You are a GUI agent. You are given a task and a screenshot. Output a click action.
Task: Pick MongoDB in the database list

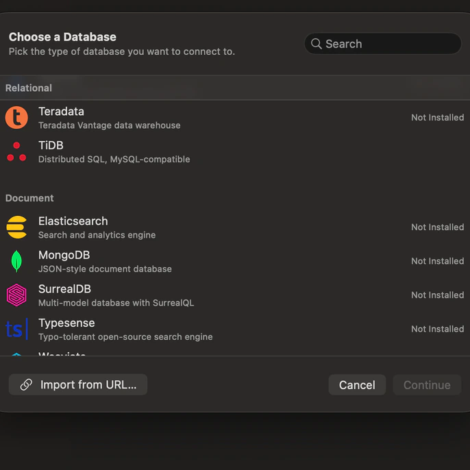pos(235,261)
